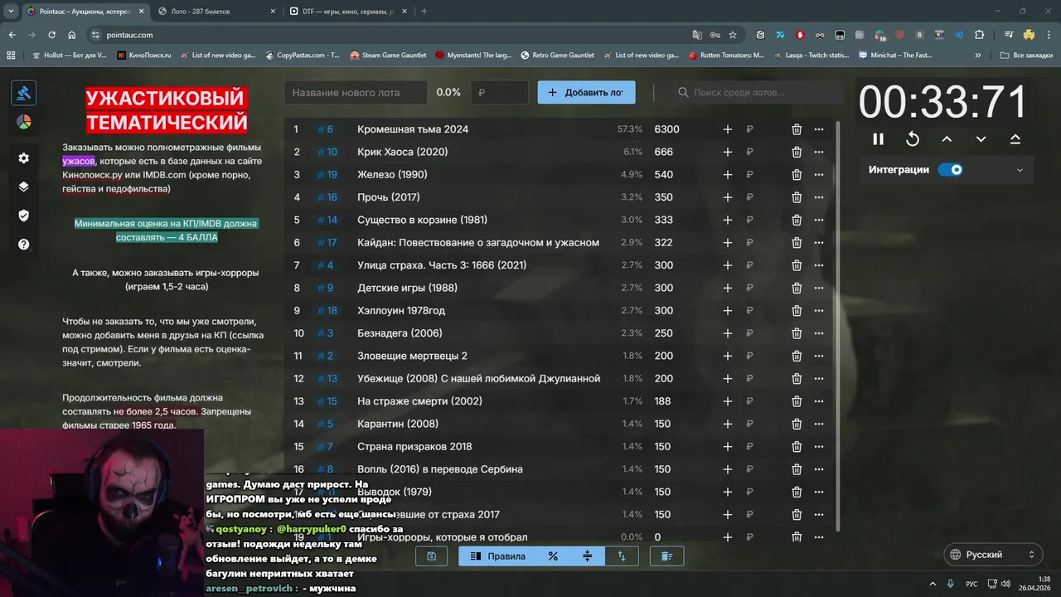Viewport: 1061px width, 597px height.
Task: Add amount to На страже смерти lot
Action: pyautogui.click(x=728, y=401)
